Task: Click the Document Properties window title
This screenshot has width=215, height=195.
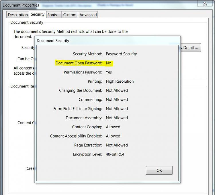Action: point(21,5)
